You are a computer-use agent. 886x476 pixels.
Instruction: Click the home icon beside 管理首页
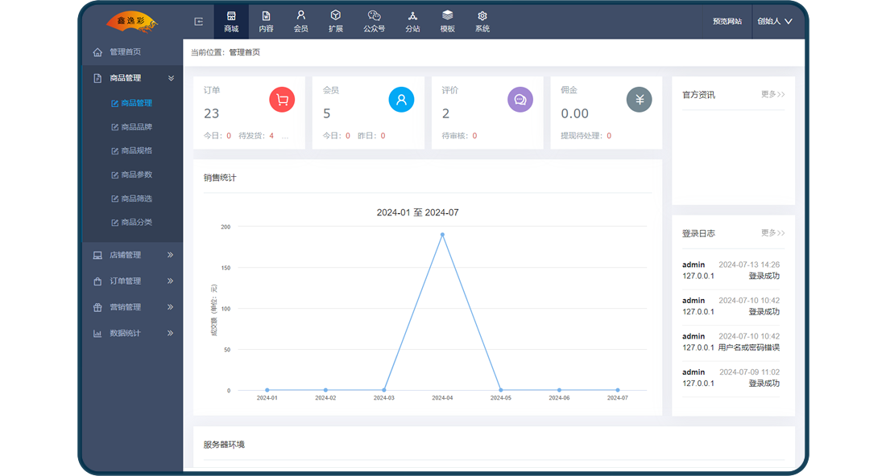click(x=97, y=52)
